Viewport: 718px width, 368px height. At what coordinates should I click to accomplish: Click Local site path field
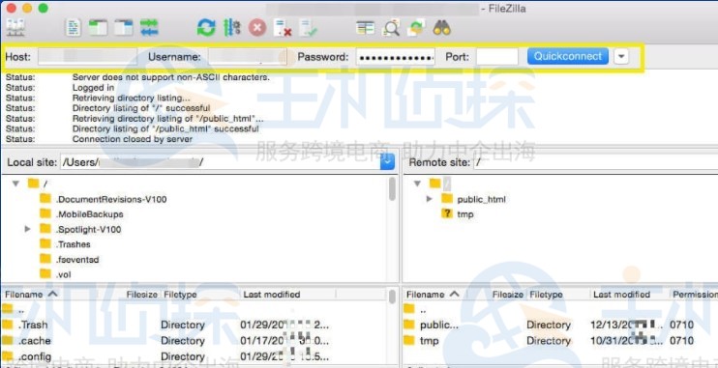pyautogui.click(x=221, y=162)
